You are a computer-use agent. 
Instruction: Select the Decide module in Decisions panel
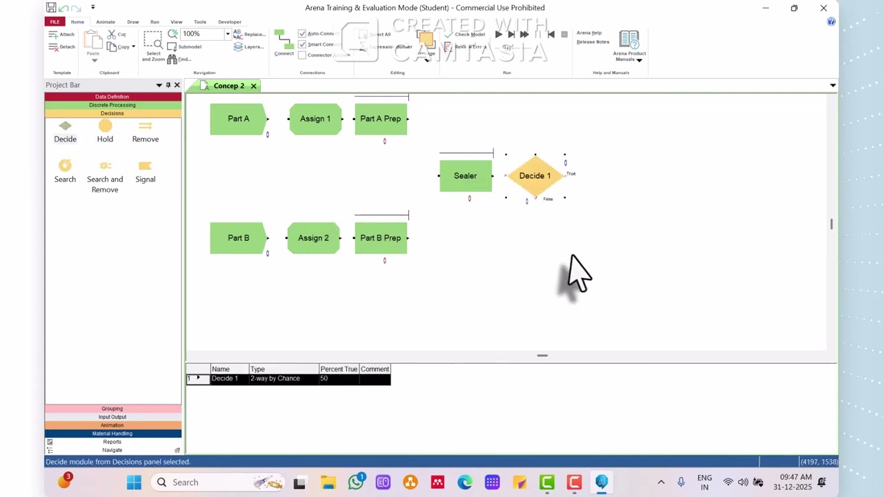[65, 131]
